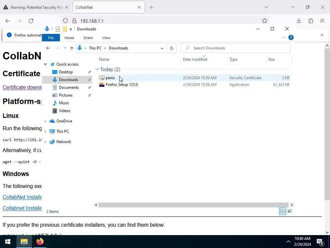Navigate back in File Explorer
The image size is (330, 248).
point(48,48)
